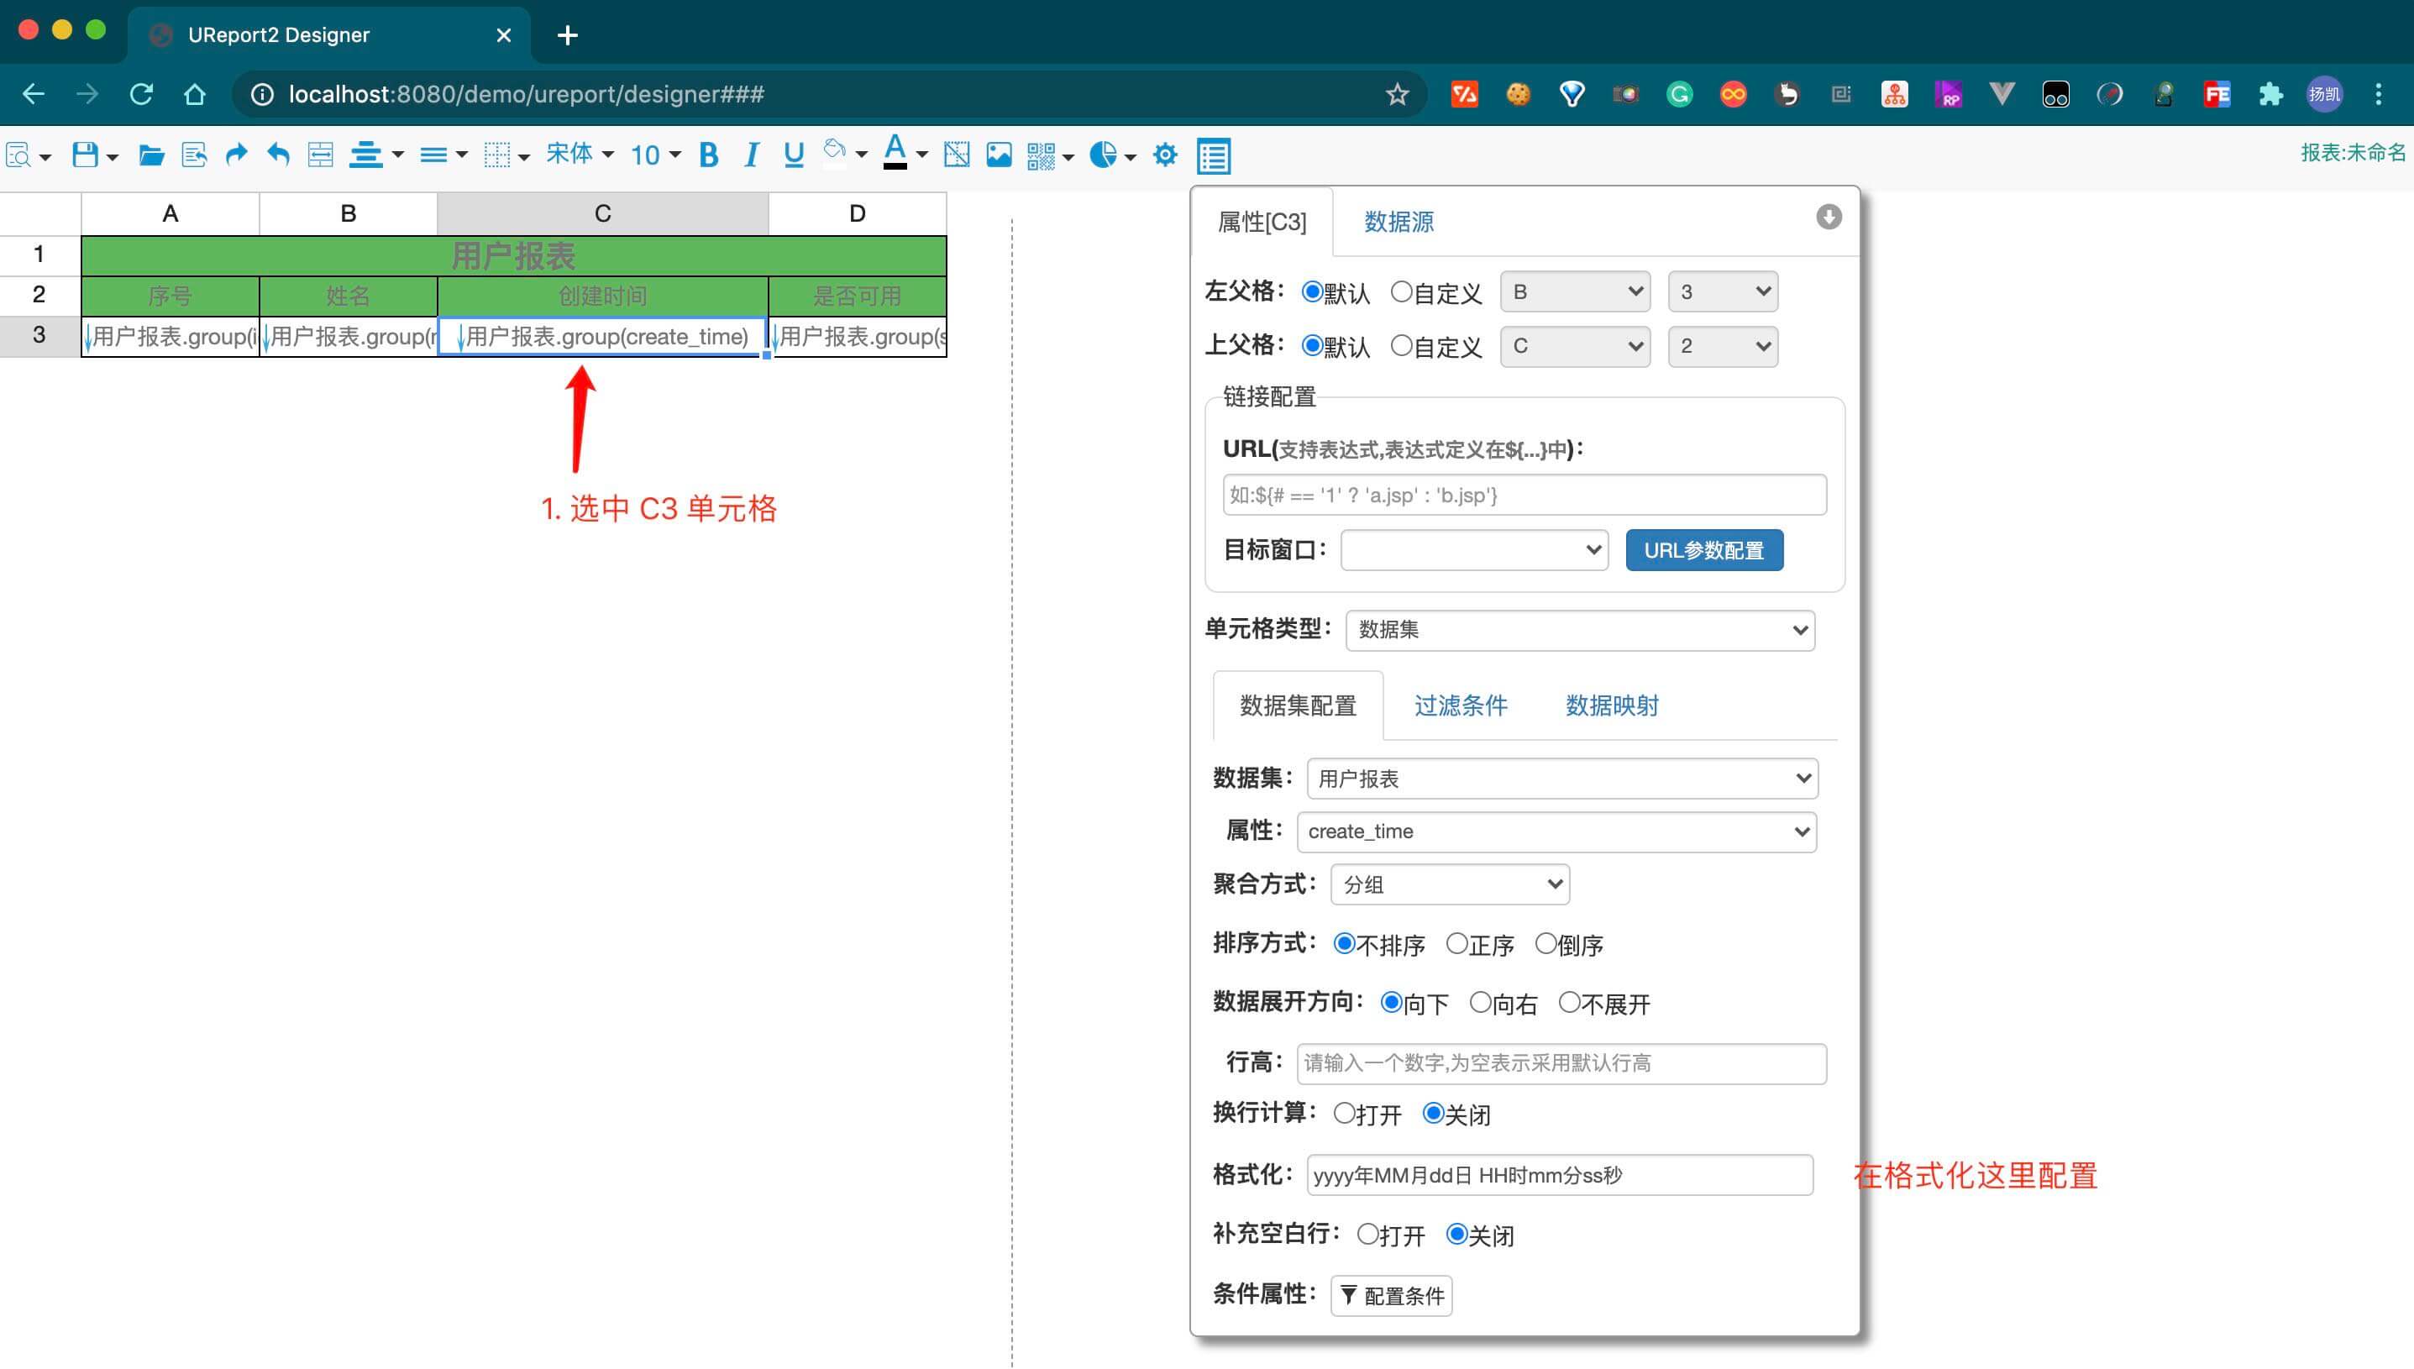This screenshot has width=2414, height=1369.
Task: Select 正序 sort order radio
Action: tap(1457, 943)
